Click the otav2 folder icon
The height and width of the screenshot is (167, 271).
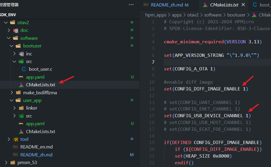(12, 22)
